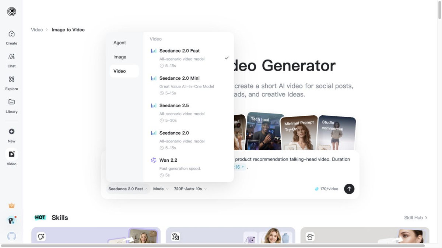Image resolution: width=442 pixels, height=248 pixels.
Task: Select the Seedance 2.0 Mini model option
Action: point(189,85)
